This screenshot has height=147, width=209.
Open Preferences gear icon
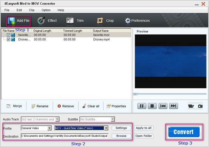click(128, 21)
